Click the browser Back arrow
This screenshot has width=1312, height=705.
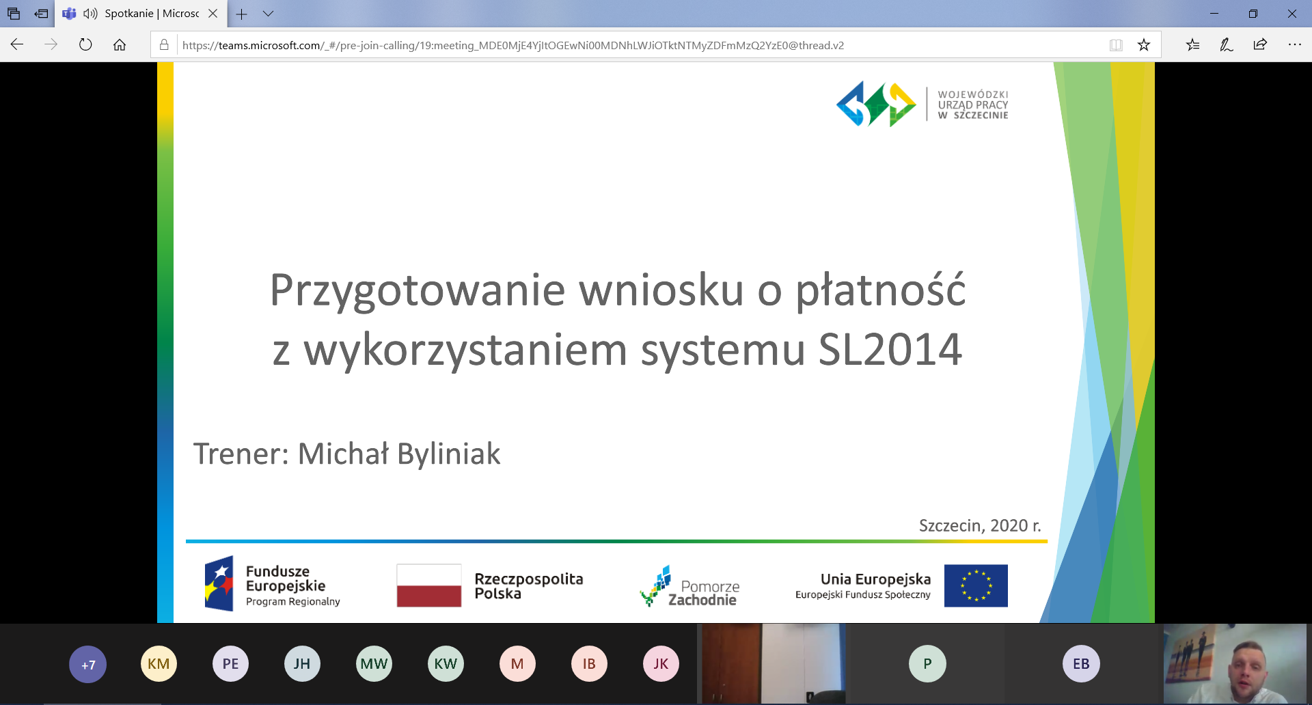(17, 45)
